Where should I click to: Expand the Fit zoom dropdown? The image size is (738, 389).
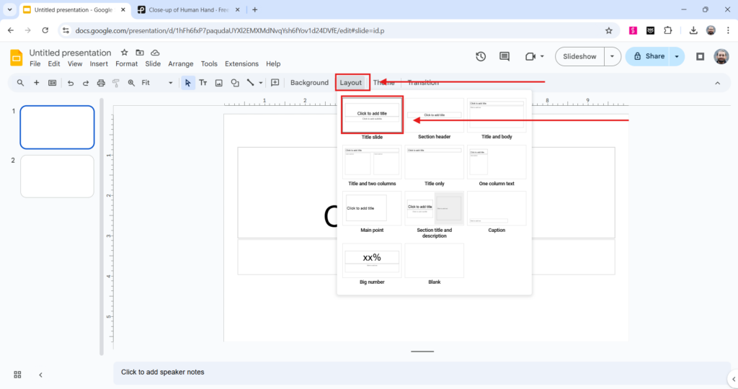(171, 83)
